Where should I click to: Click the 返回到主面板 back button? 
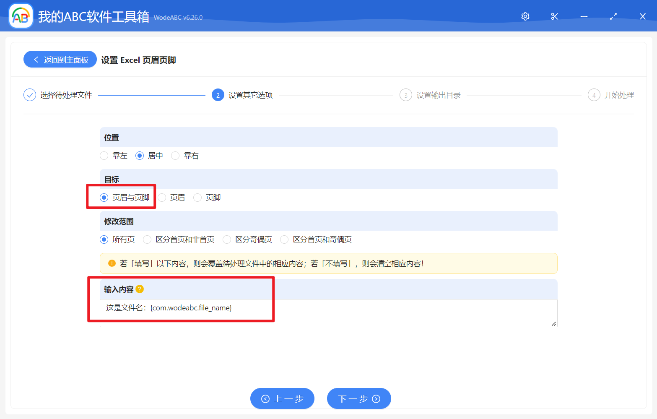pos(60,59)
